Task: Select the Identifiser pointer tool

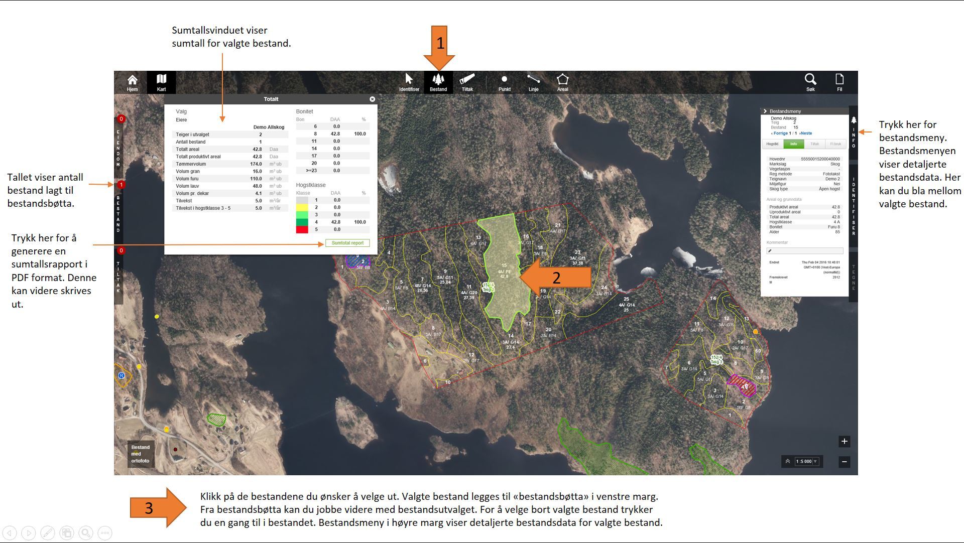Action: pos(409,82)
